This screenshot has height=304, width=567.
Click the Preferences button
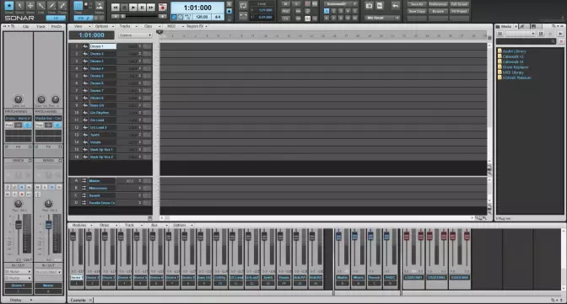[x=438, y=4]
